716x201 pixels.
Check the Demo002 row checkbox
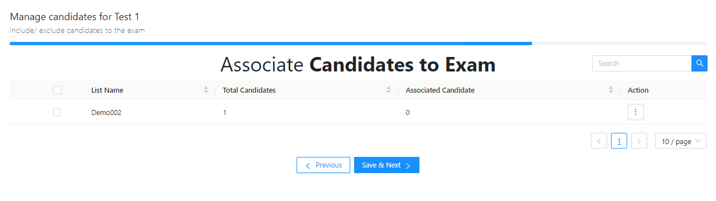point(56,112)
